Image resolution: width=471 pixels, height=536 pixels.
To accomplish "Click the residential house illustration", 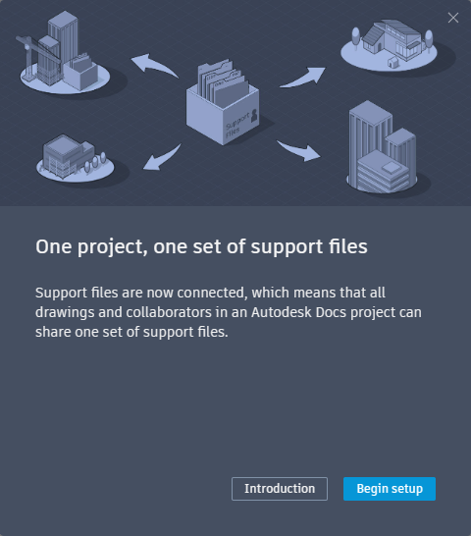I will (x=389, y=44).
